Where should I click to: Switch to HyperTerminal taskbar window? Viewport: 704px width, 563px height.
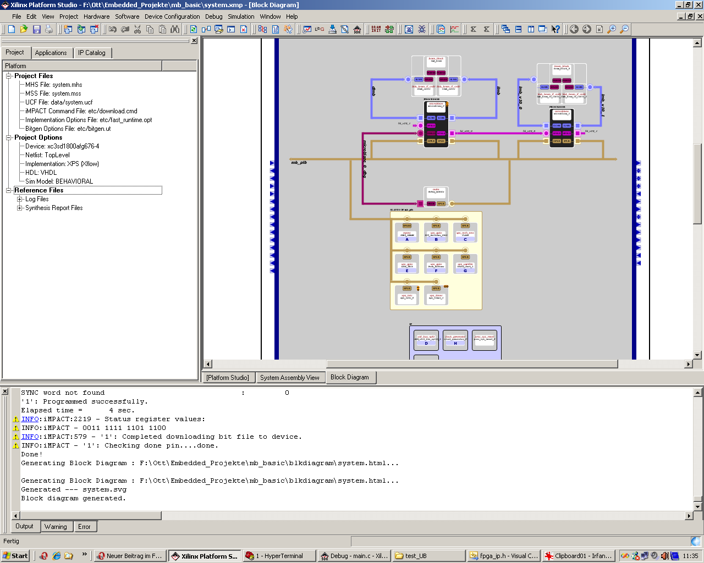(x=279, y=556)
